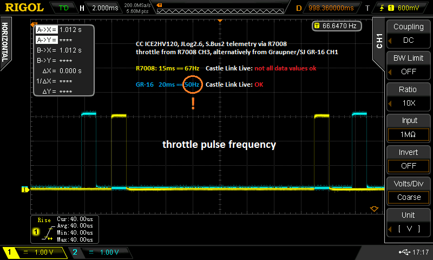Toggle the Invert OFF setting

point(409,159)
